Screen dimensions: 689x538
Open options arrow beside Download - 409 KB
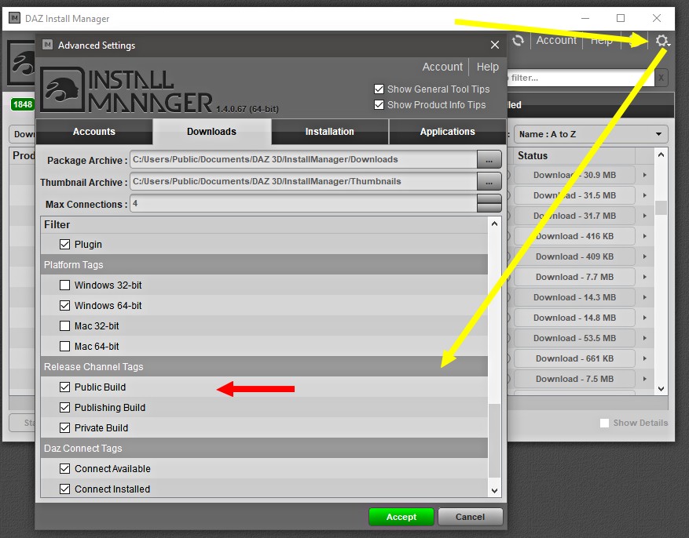tap(645, 256)
